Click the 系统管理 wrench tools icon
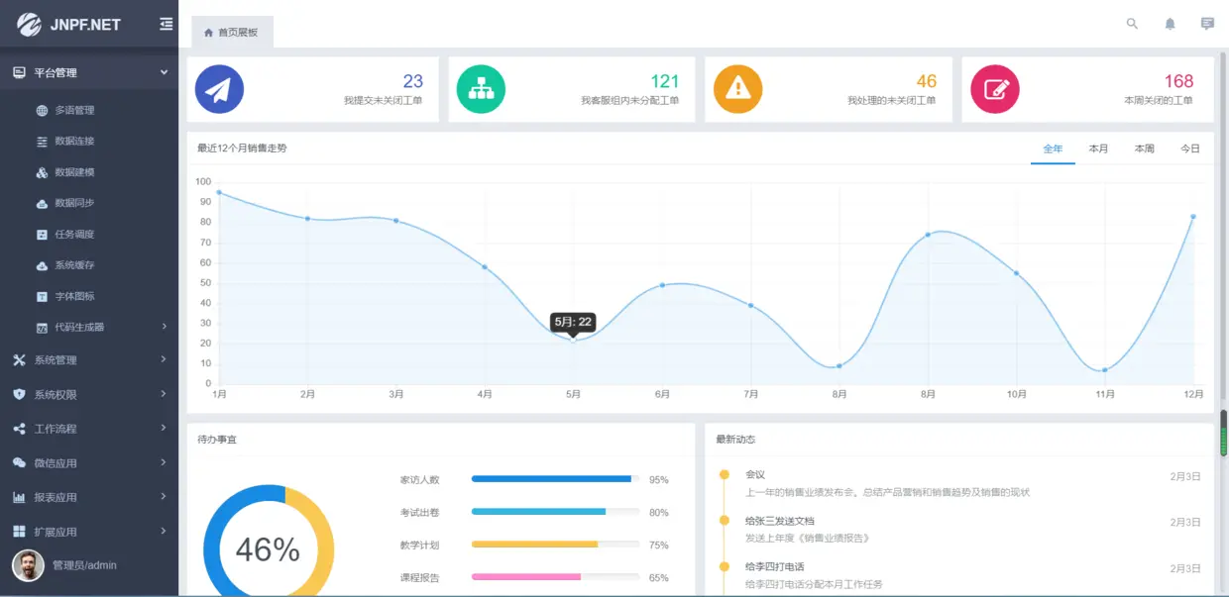 pyautogui.click(x=19, y=360)
